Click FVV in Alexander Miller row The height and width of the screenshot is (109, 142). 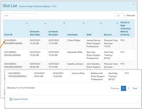click(123, 52)
